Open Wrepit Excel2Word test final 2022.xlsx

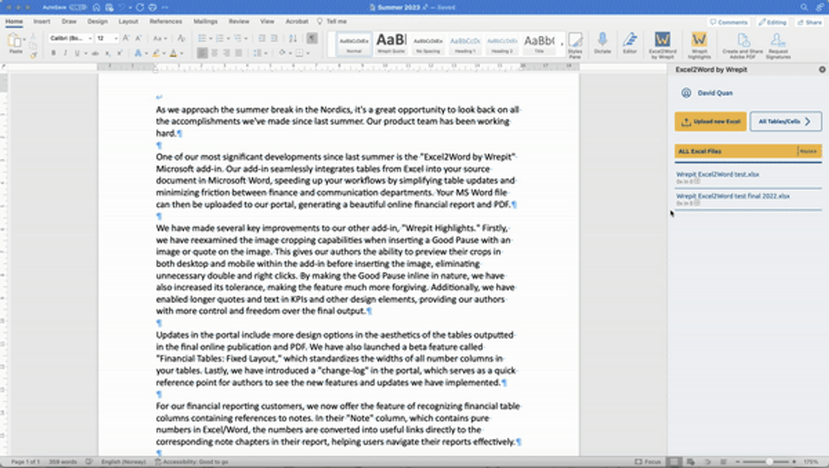click(732, 196)
